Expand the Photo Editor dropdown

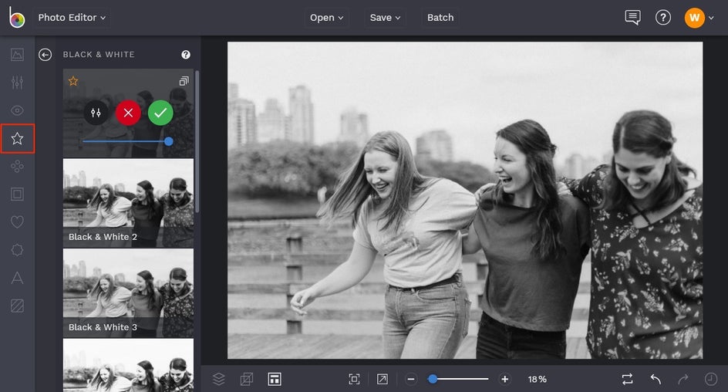(72, 17)
